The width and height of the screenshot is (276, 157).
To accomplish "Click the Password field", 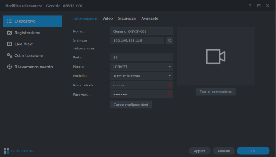I will tap(142, 95).
